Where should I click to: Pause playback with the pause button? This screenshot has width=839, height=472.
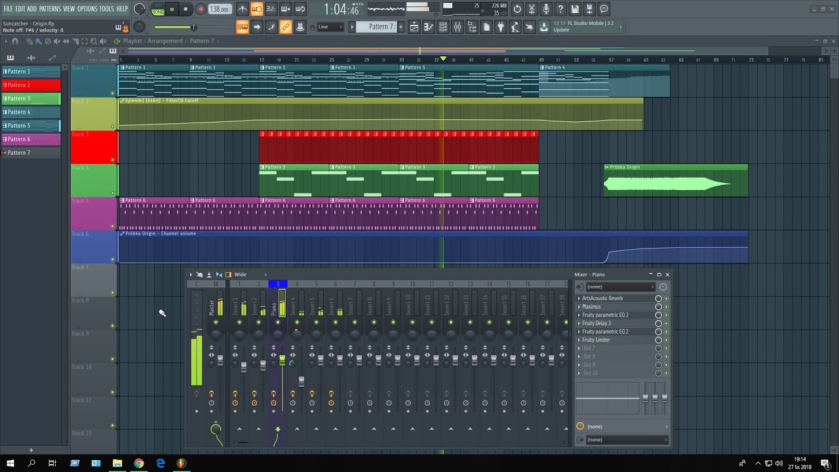point(172,9)
